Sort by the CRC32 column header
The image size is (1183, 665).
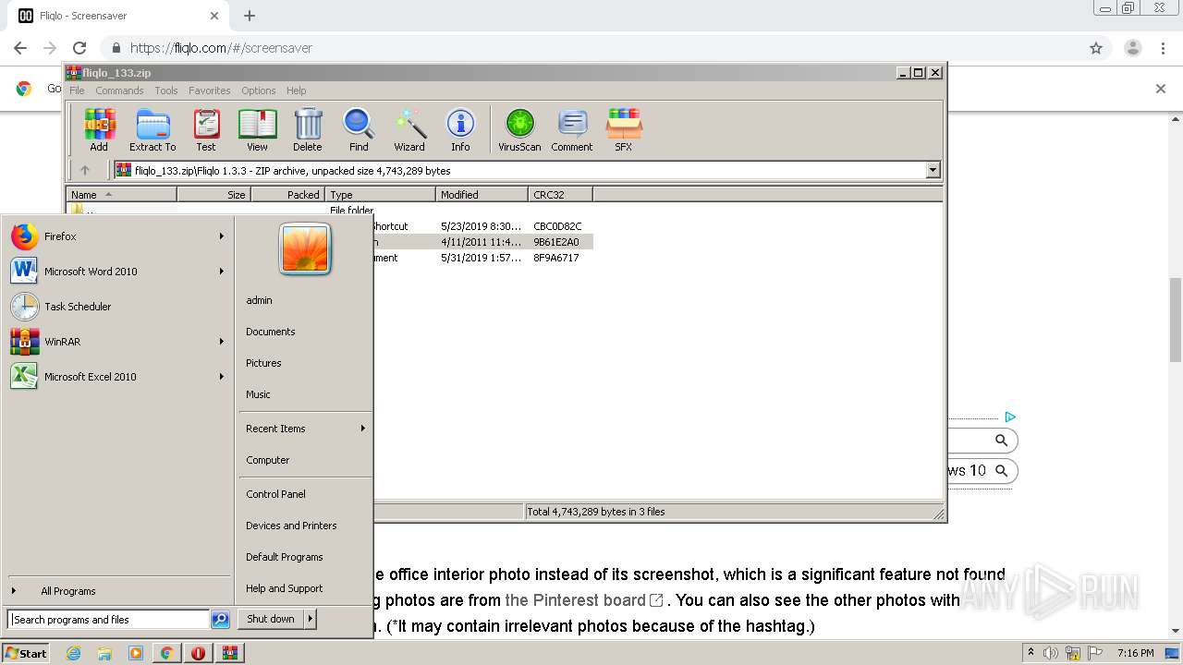point(560,195)
